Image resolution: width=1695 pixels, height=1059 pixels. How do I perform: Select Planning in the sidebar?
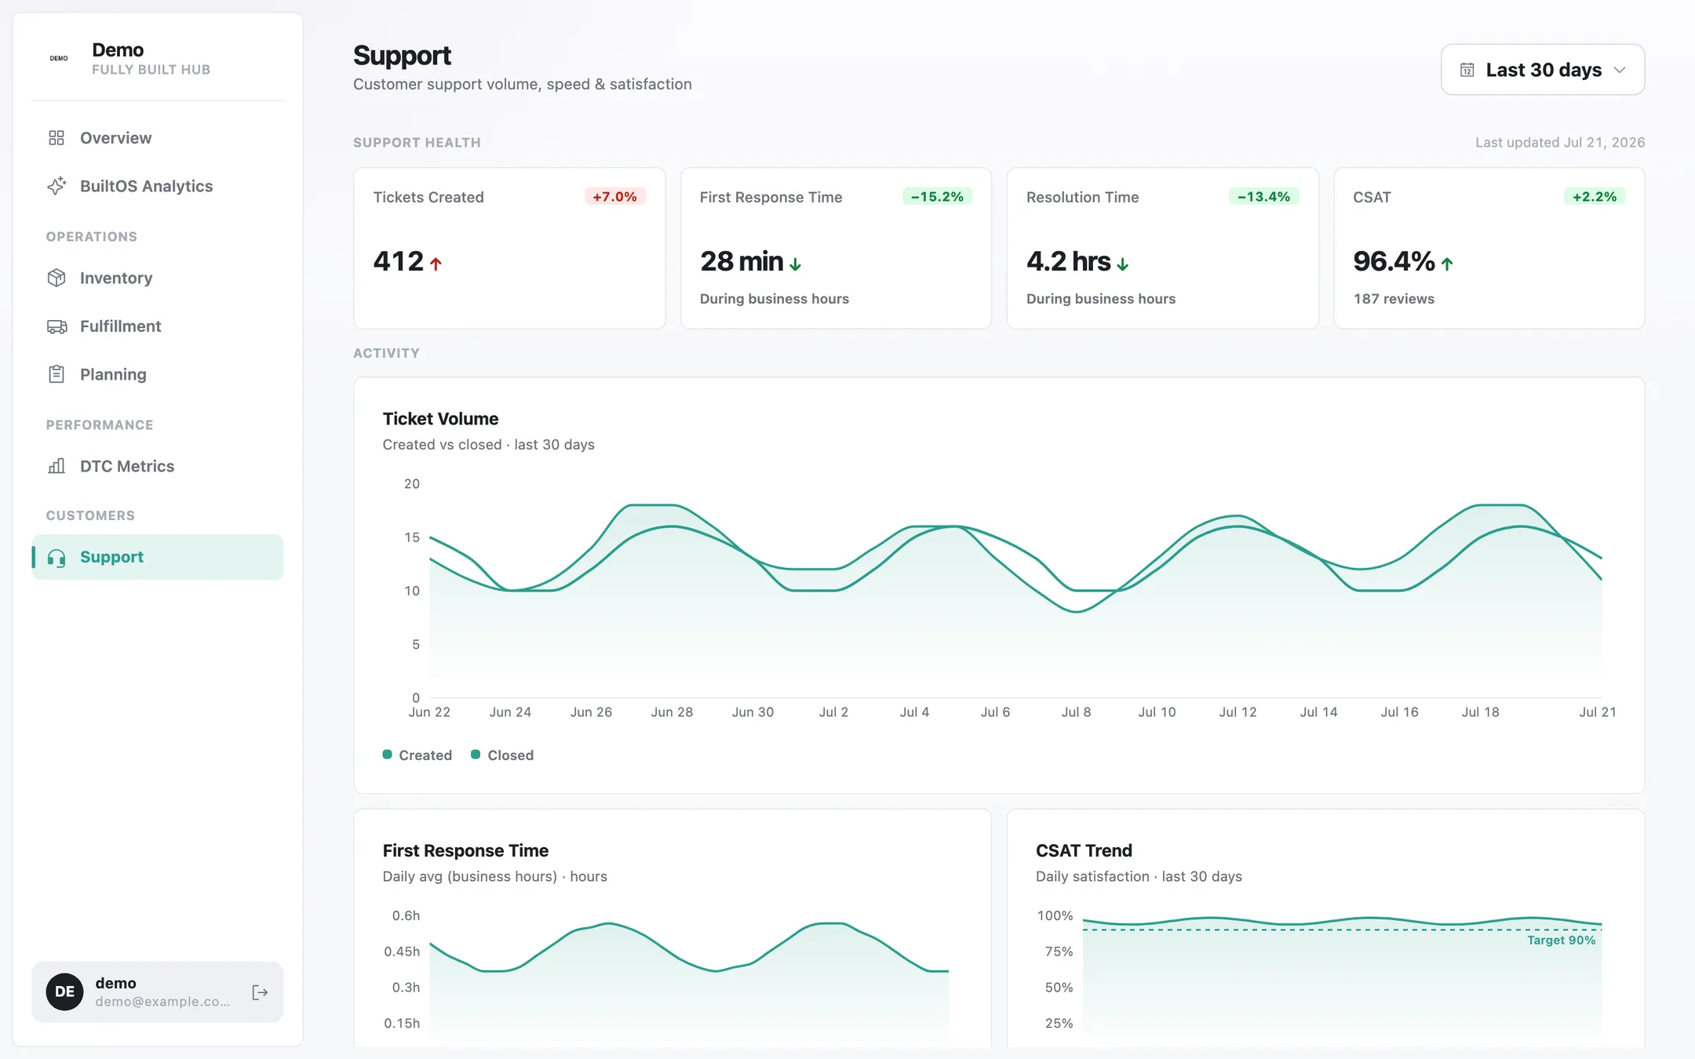coord(157,374)
